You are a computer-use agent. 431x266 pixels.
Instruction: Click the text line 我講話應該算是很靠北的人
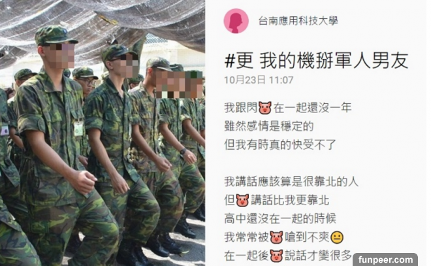point(291,182)
